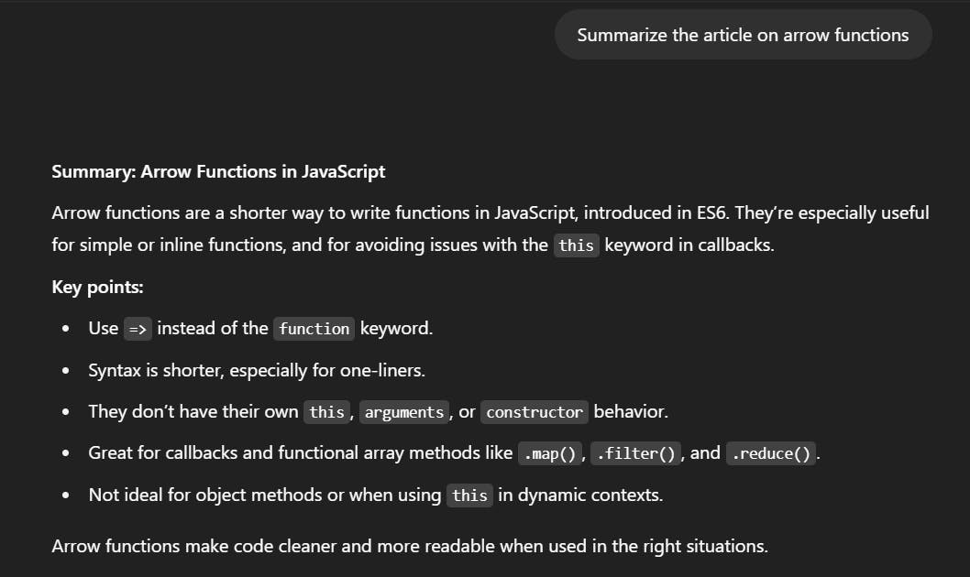970x577 pixels.
Task: Click the "this" chip in the dynamic contexts bullet
Action: 469,495
